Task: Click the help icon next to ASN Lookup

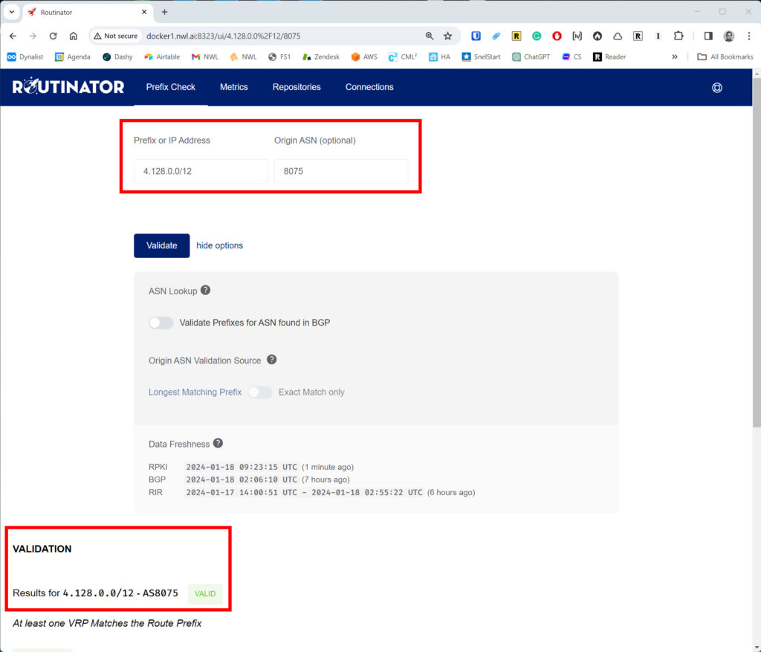Action: tap(206, 290)
